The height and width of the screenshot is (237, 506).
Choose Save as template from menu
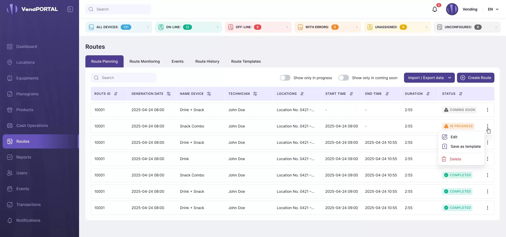point(465,146)
